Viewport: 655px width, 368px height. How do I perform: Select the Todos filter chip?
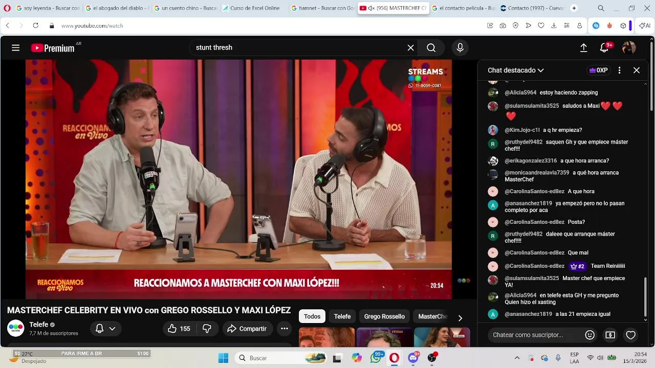[x=312, y=316]
